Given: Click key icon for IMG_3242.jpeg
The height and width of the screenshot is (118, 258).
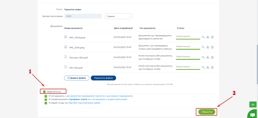Looking at the screenshot, I should 203,37.
